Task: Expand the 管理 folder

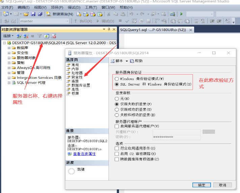Action: 9,73
